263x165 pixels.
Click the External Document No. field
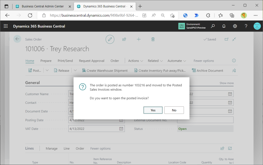[x=205, y=120]
